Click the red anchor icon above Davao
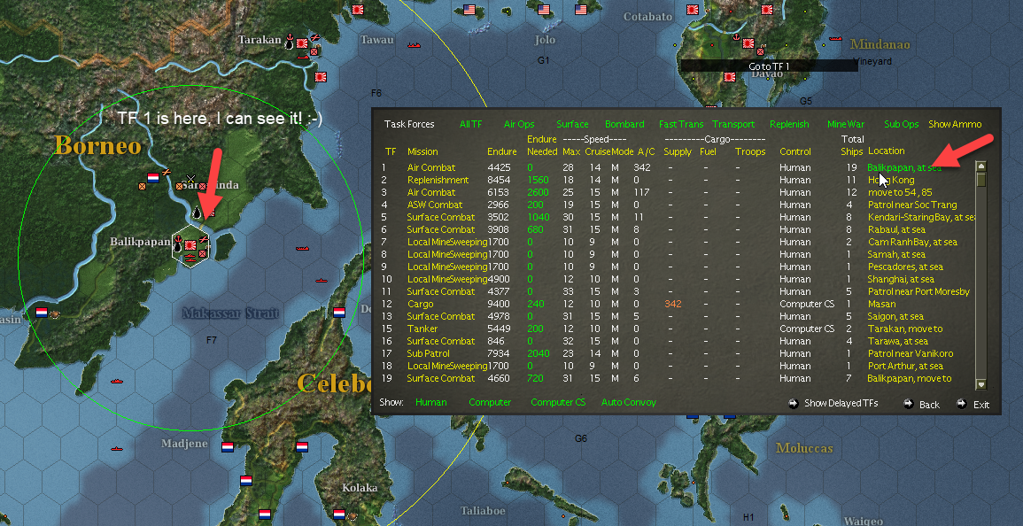The height and width of the screenshot is (526, 1023). [736, 37]
